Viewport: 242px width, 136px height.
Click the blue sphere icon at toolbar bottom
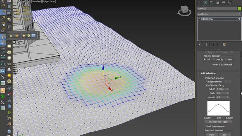[x=9, y=131]
